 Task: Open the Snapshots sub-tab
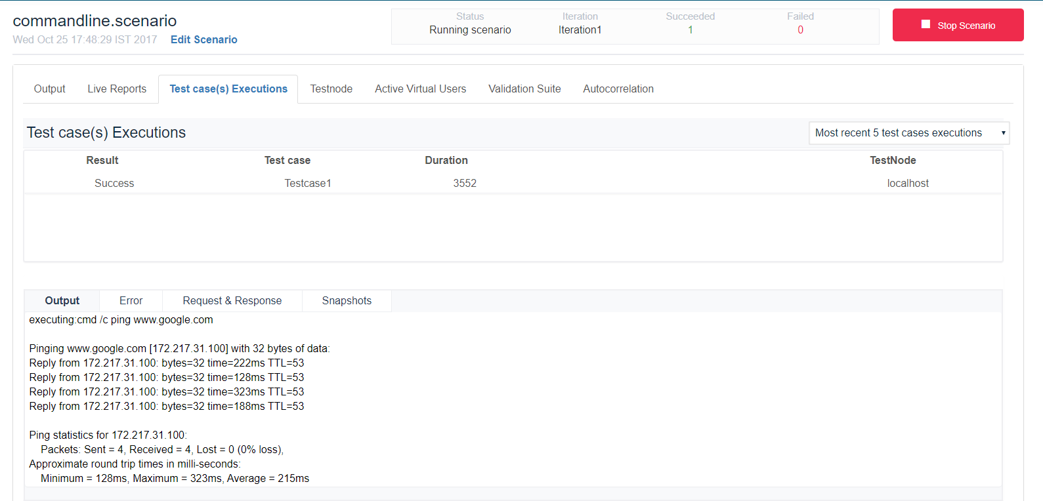(347, 300)
